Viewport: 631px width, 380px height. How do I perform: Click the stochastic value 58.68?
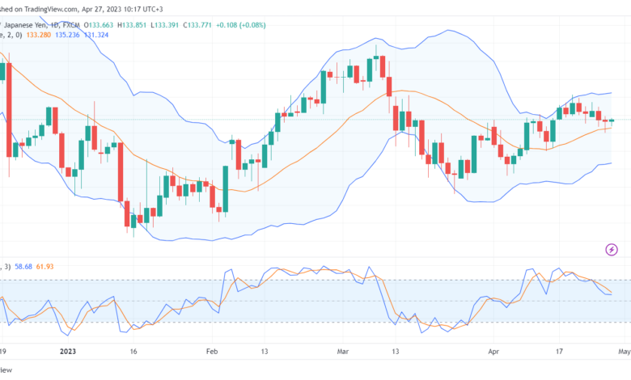coord(23,267)
